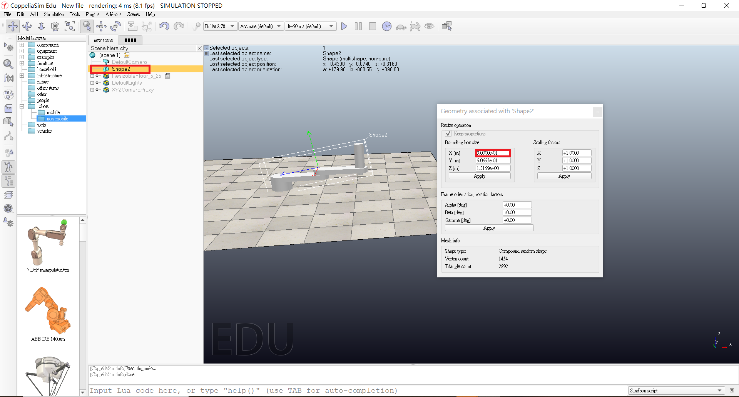The width and height of the screenshot is (739, 397).
Task: Select the camera rotate tool
Action: click(27, 26)
